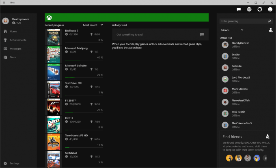Viewport: 276px width, 168px height.
Task: Open Deathspawner profile avatar
Action: pos(5,21)
